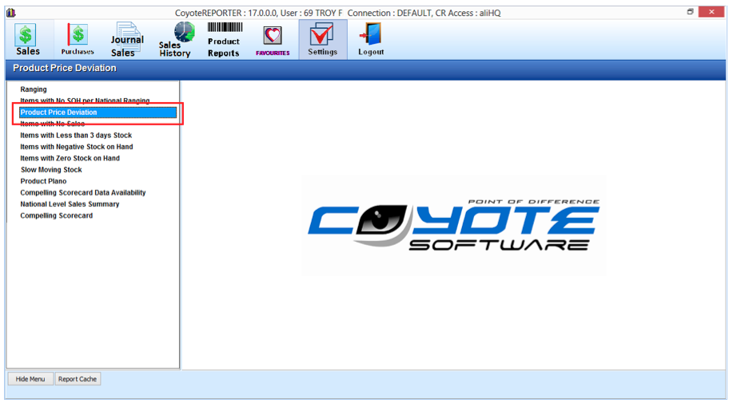Click the Hide Menu button

(30, 379)
